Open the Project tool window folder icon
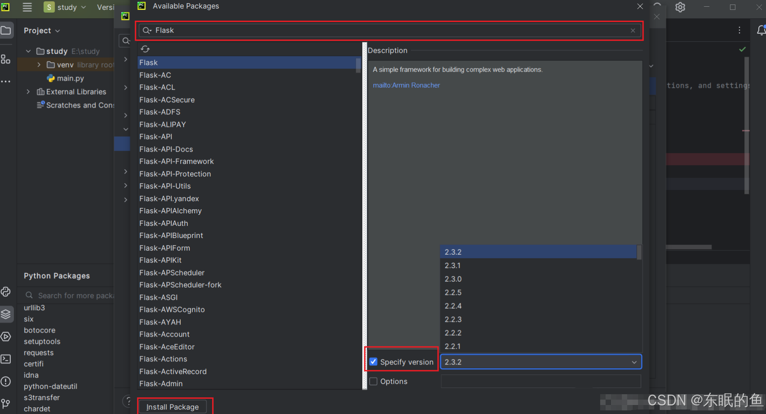This screenshot has height=414, width=766. [6, 31]
